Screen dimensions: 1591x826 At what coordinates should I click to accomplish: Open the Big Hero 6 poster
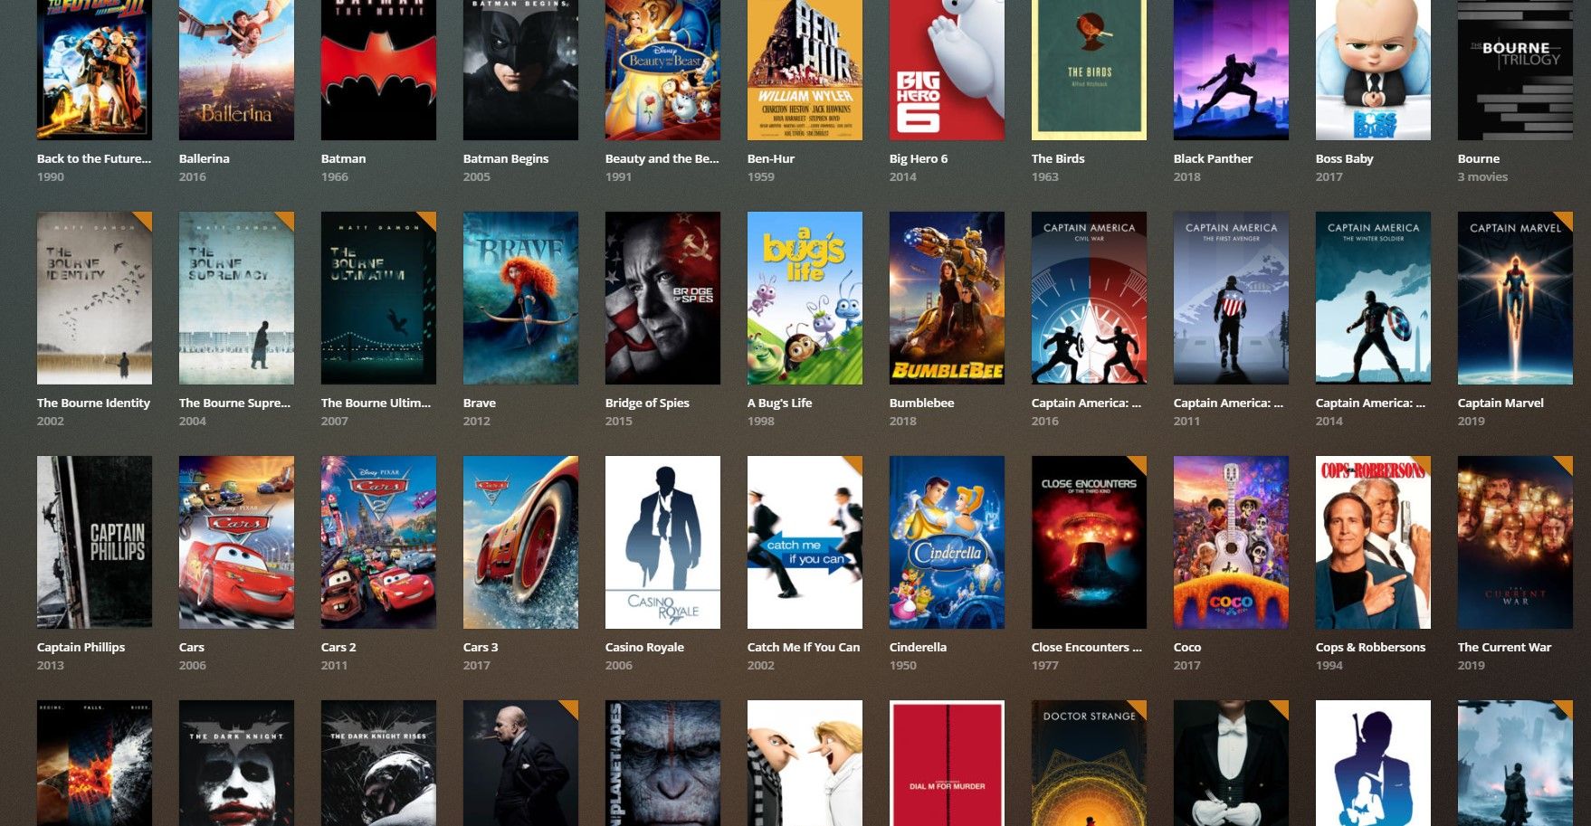947,70
